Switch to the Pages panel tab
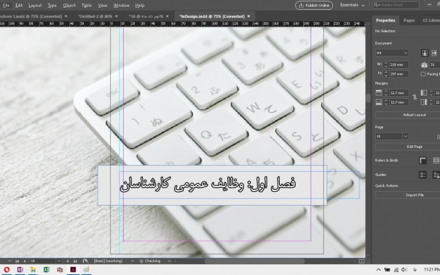This screenshot has width=440, height=275. tap(409, 21)
